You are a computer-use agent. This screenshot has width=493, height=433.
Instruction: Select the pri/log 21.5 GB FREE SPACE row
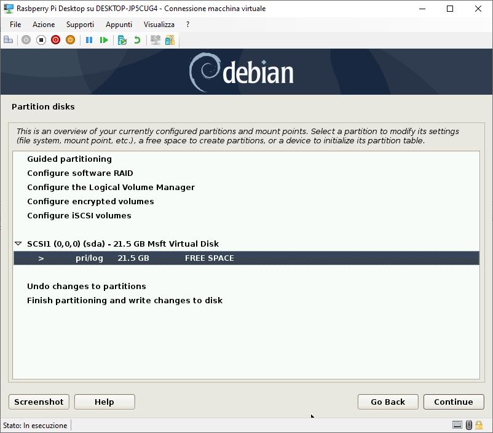pos(246,258)
